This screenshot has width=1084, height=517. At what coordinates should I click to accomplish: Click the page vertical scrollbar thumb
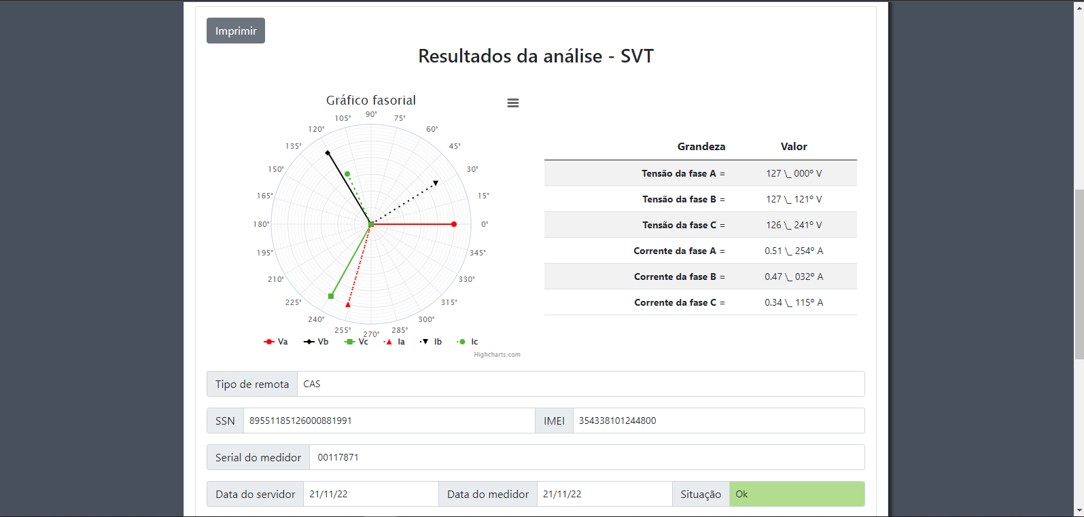(1079, 274)
